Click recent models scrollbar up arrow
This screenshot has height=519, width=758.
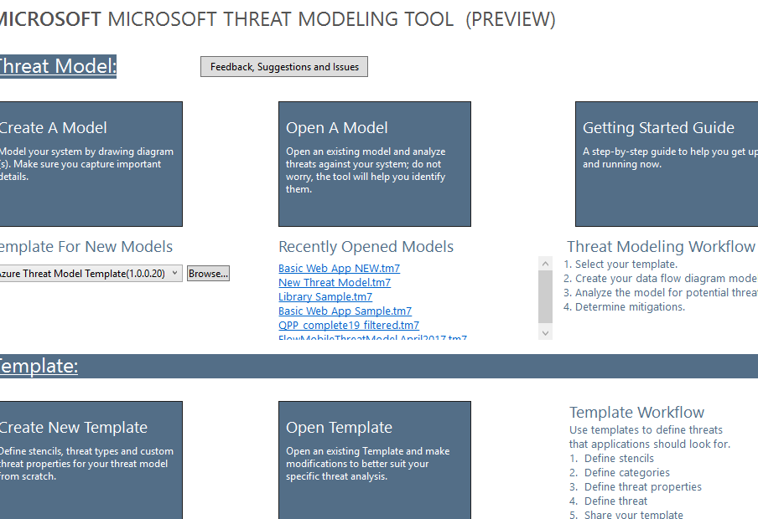click(545, 264)
